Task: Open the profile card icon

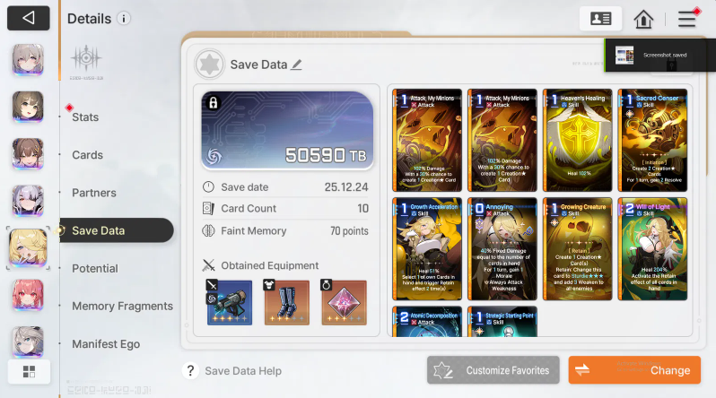Action: click(x=600, y=19)
